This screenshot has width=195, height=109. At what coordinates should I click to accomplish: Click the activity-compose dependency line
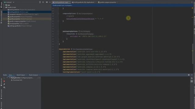90,64
